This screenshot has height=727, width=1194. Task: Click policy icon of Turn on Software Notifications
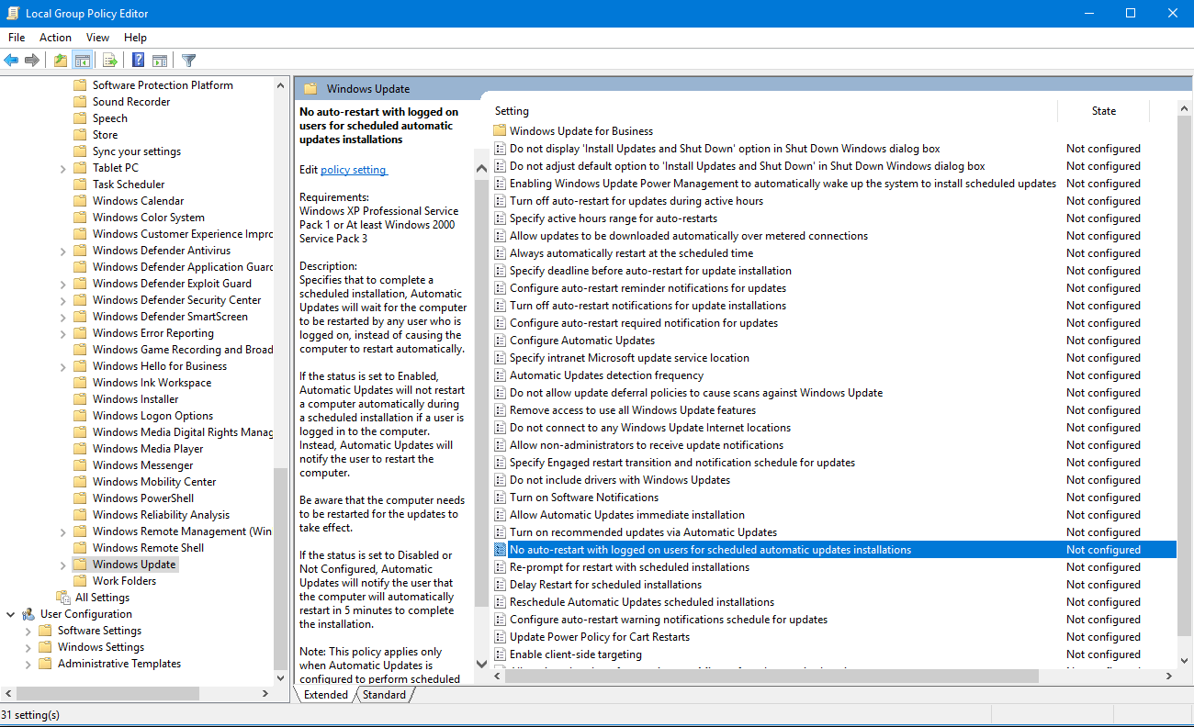click(500, 498)
